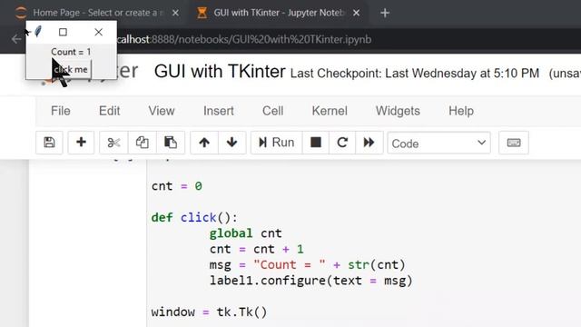Rename notebook via GUI with TKinter title
This screenshot has height=327, width=581.
(x=220, y=71)
